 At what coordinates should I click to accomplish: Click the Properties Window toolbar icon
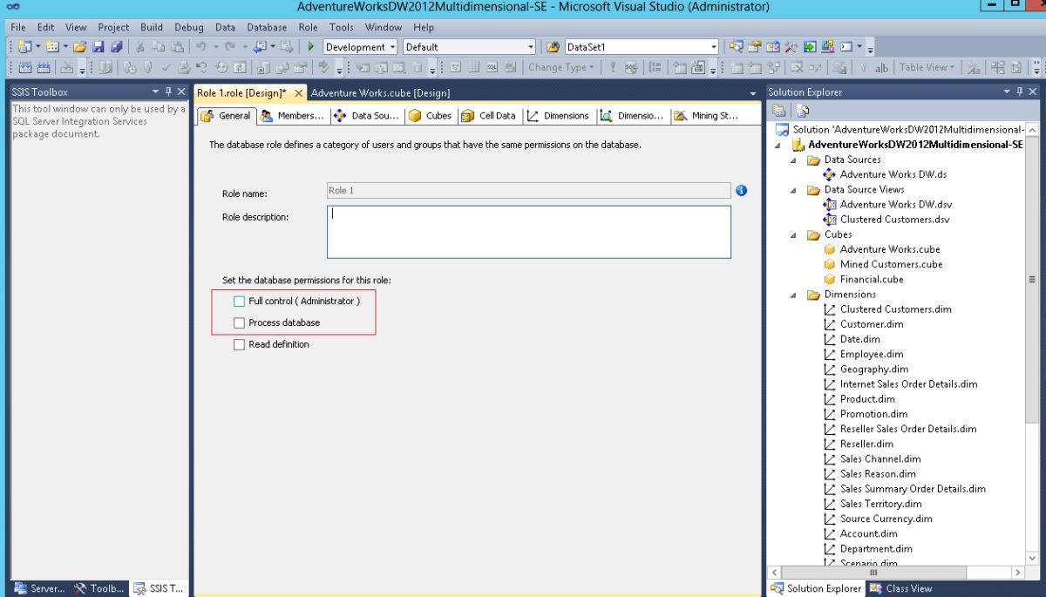(753, 47)
